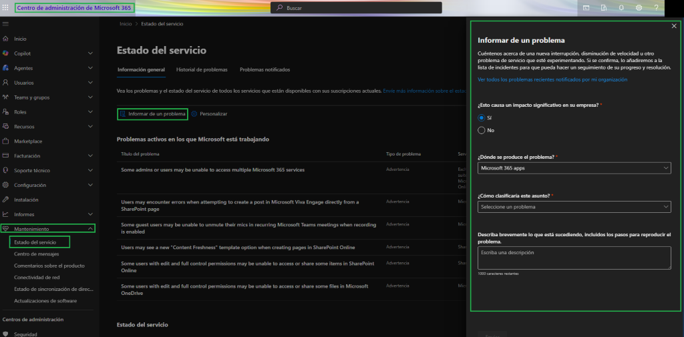This screenshot has height=337, width=684.
Task: Click the Seguridad shield icon
Action: (x=5, y=334)
